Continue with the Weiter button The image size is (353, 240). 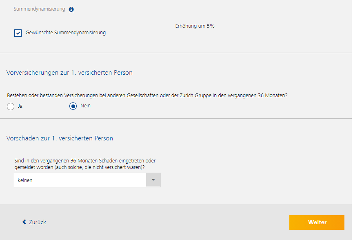[317, 222]
